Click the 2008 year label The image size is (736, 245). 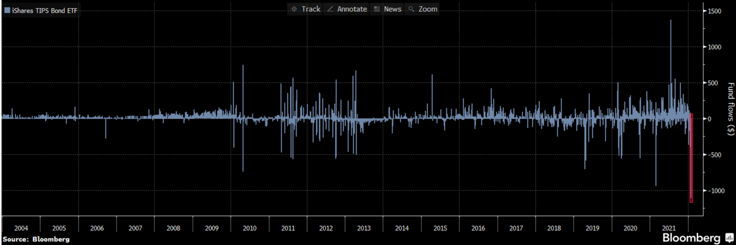coord(174,228)
